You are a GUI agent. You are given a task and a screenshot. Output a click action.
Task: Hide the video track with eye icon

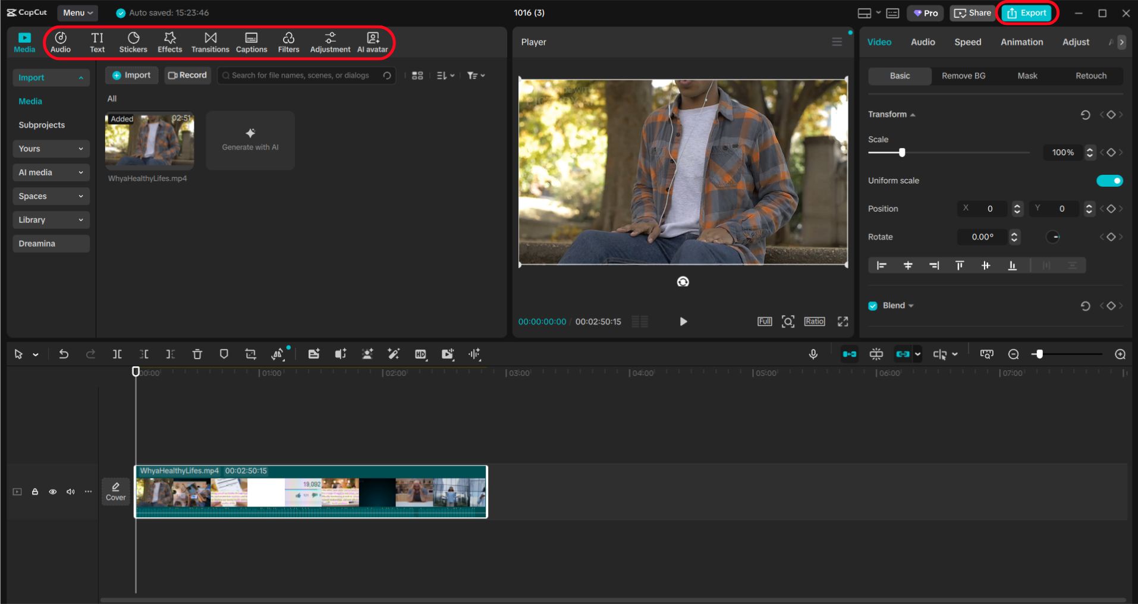tap(53, 492)
